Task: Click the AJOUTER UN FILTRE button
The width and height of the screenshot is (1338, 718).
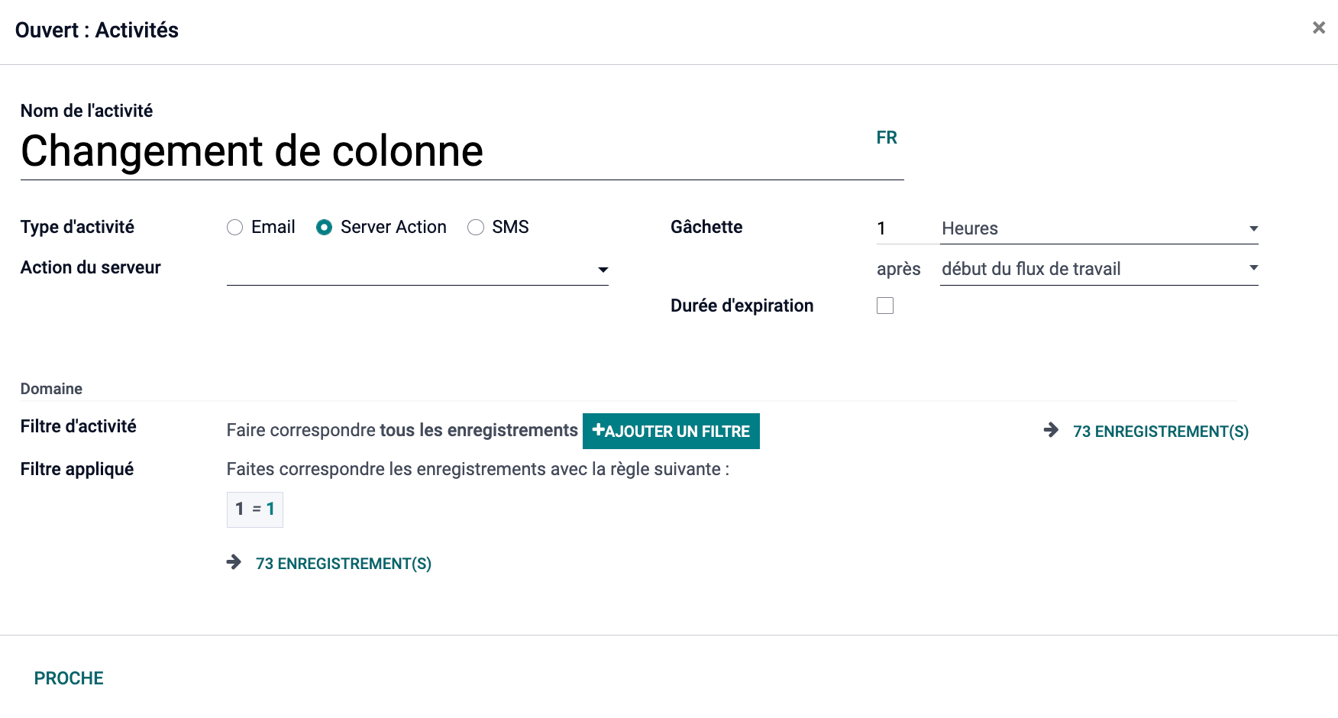Action: tap(671, 431)
